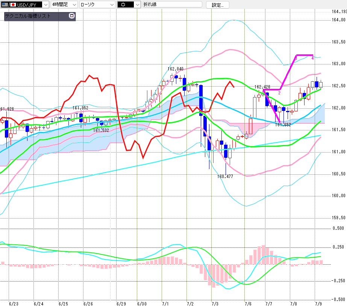Click the 設定... settings button

[x=218, y=5]
